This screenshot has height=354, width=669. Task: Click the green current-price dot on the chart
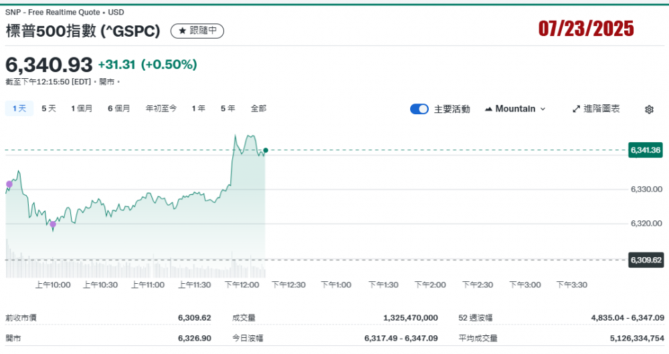tap(266, 150)
